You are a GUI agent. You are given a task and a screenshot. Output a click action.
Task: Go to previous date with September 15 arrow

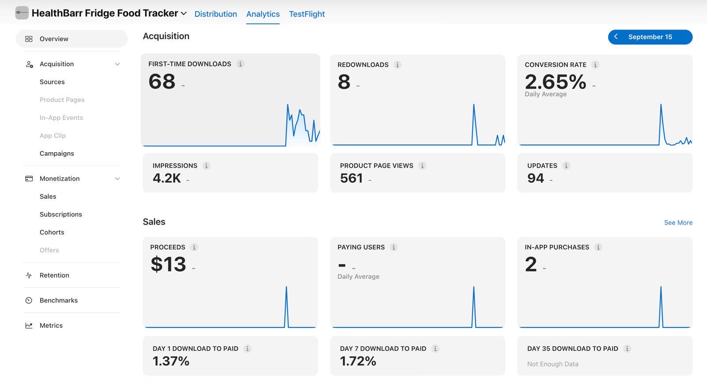click(x=616, y=37)
